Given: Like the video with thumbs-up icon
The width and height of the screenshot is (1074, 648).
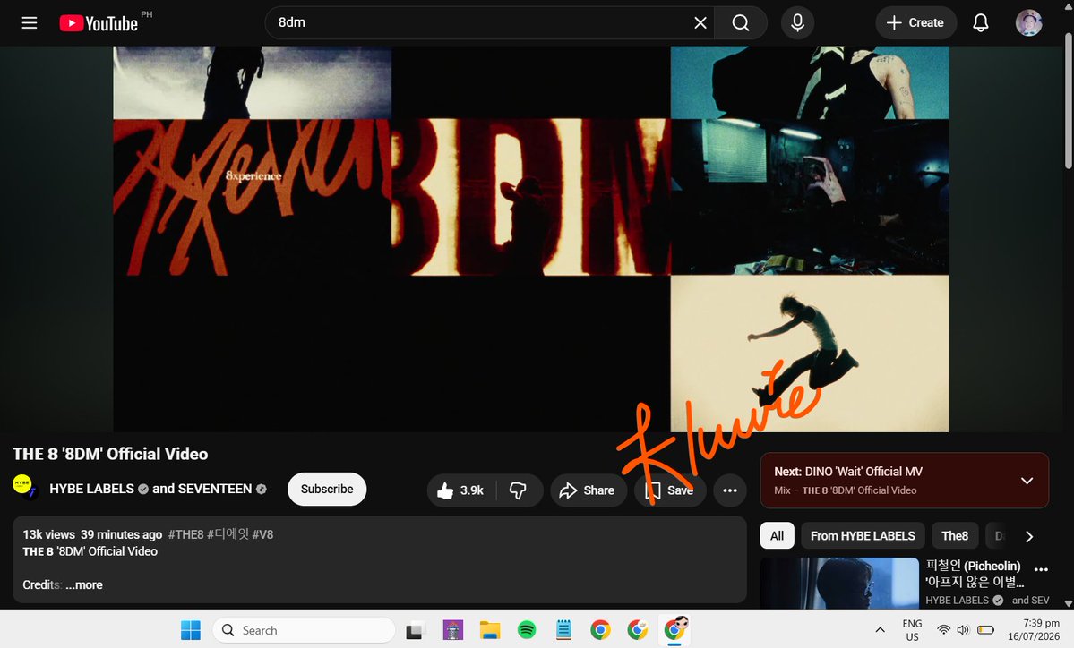Looking at the screenshot, I should (461, 490).
